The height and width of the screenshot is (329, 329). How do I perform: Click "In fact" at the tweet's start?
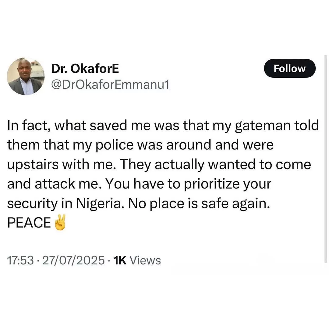pos(25,126)
